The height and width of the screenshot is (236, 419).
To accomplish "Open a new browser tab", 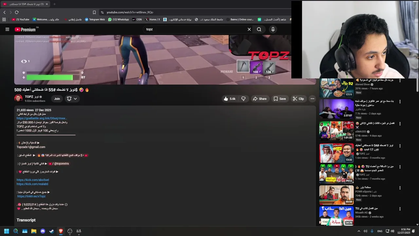I will click(x=54, y=4).
